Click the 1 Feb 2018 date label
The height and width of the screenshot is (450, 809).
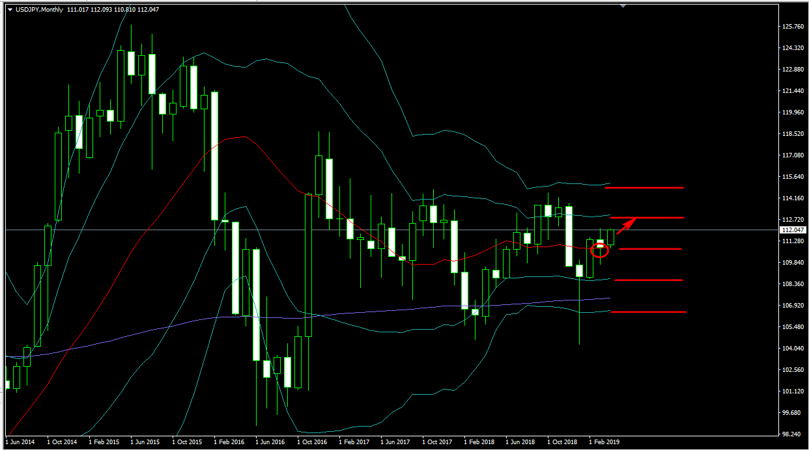479,442
